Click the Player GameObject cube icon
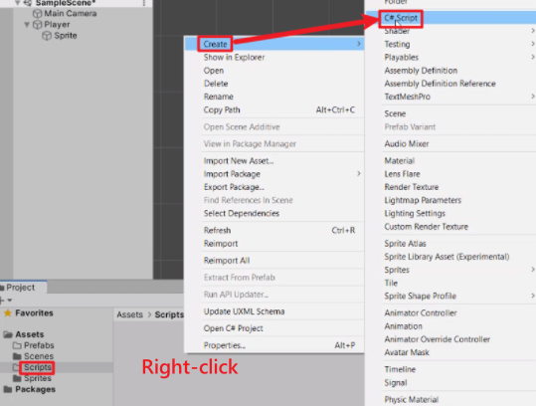Screen dimensions: 536x406 [37, 25]
